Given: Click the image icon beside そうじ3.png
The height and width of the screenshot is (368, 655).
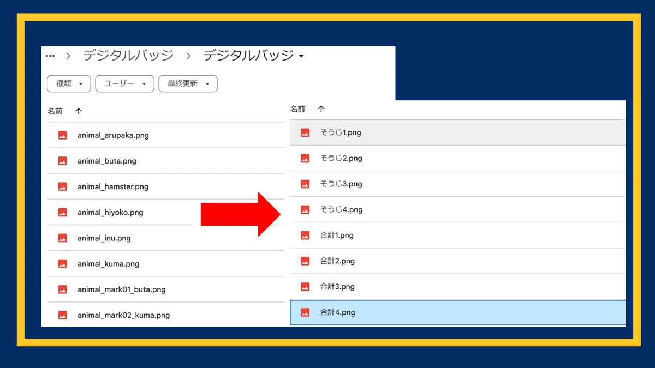Looking at the screenshot, I should 305,184.
